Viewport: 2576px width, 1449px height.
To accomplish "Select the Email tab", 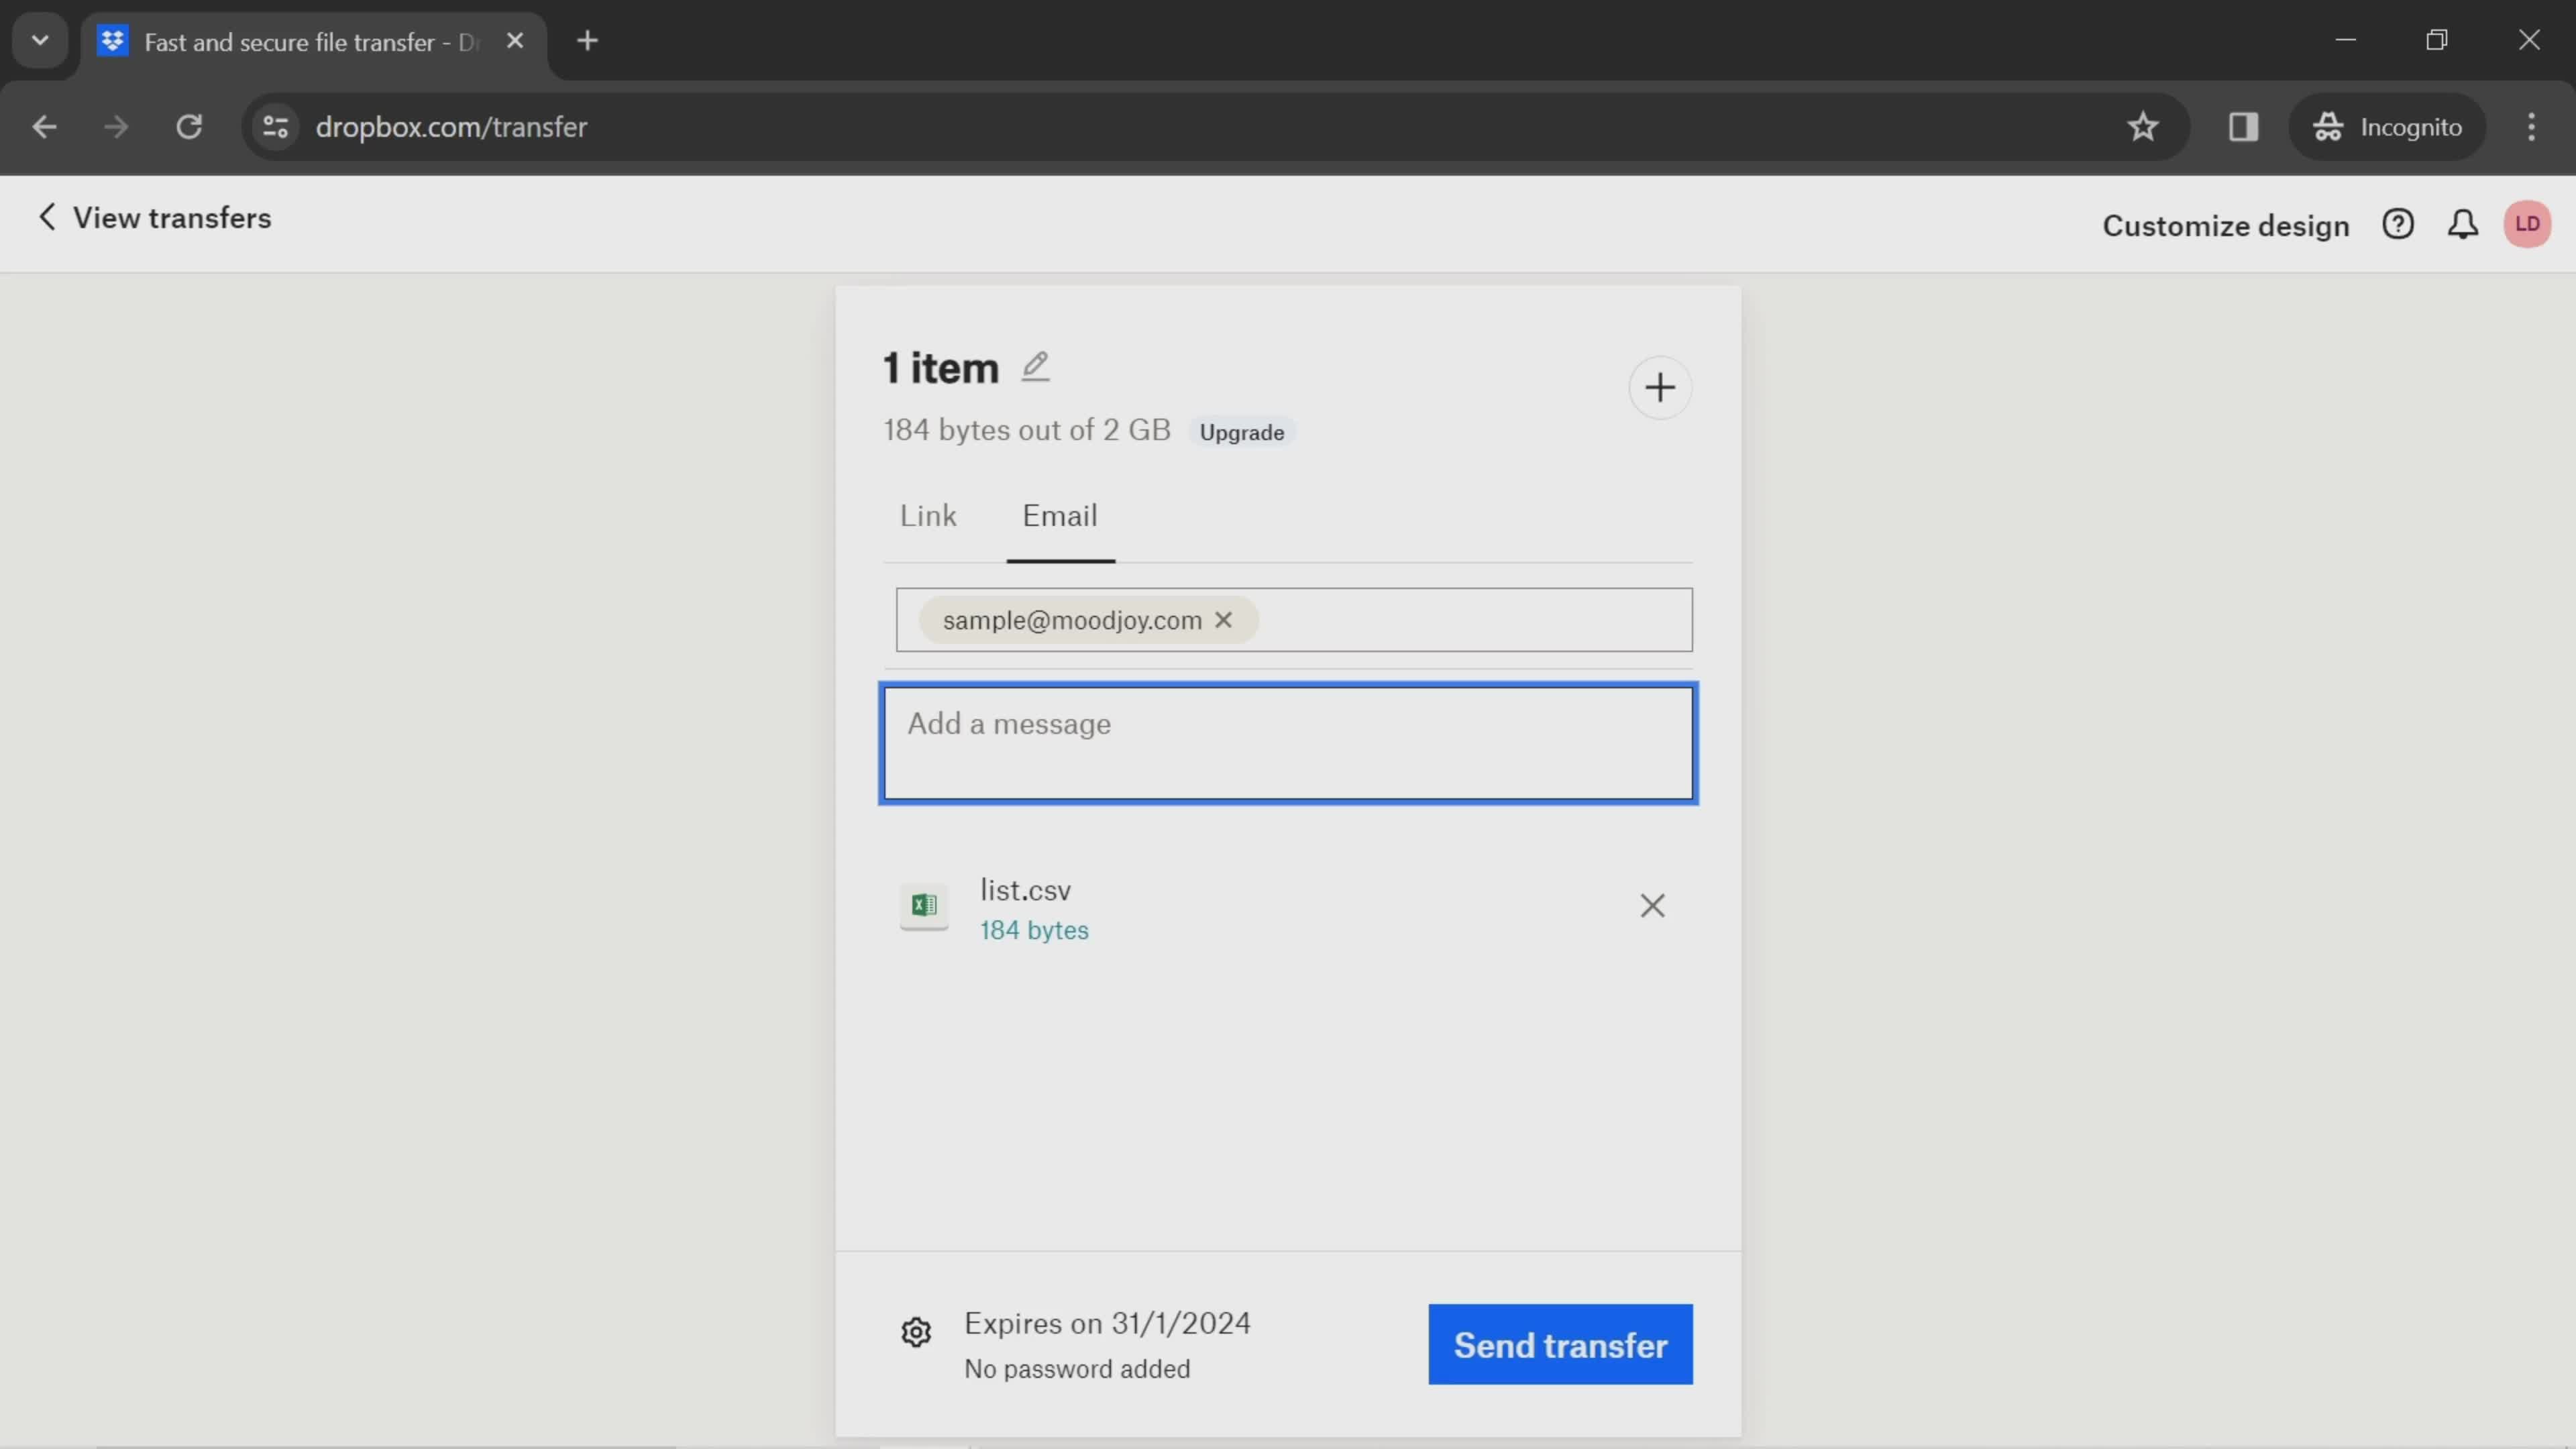I will click(x=1060, y=516).
